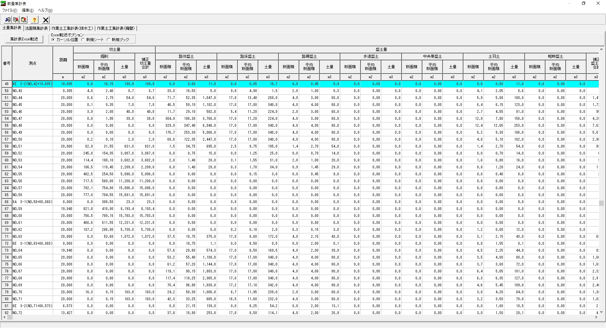Click the vertical scrollbar up arrow
Image resolution: width=606 pixels, height=328 pixels.
[601, 49]
